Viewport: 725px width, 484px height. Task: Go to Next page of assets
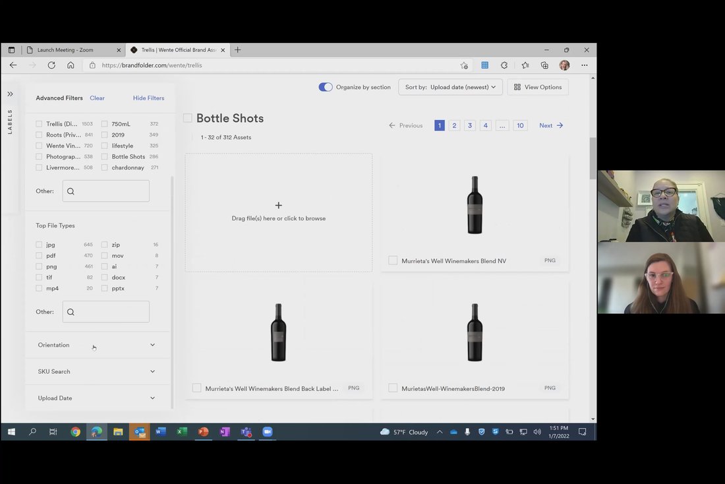tap(551, 125)
